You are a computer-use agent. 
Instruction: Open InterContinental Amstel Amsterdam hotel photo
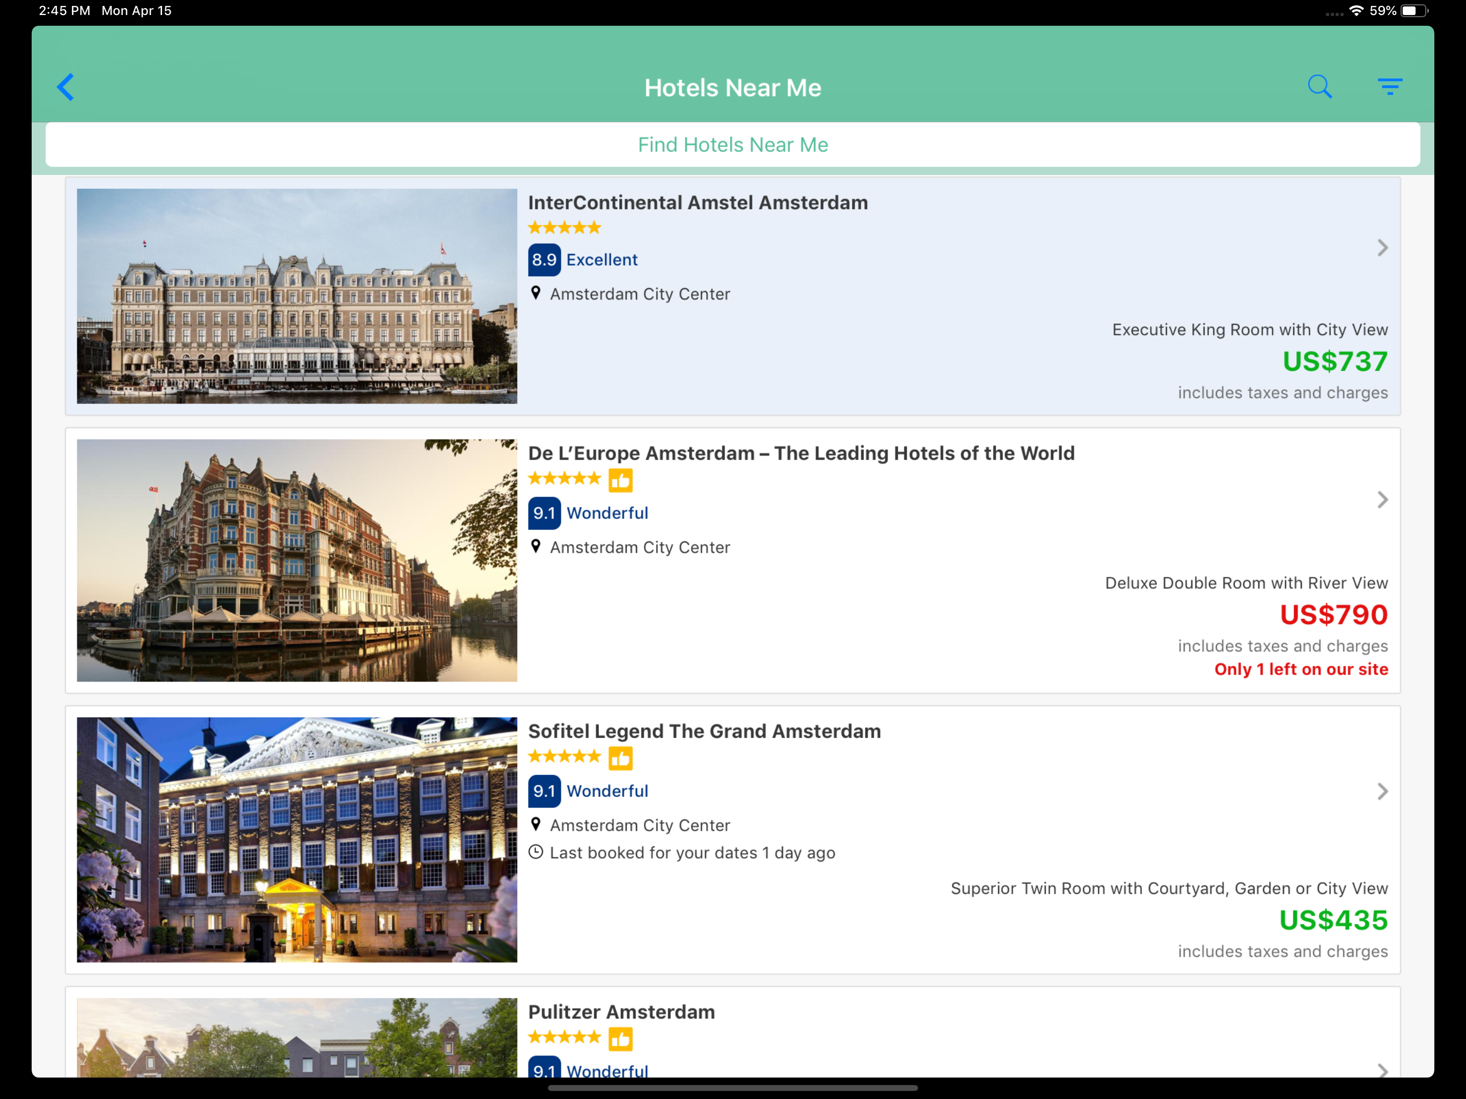297,296
